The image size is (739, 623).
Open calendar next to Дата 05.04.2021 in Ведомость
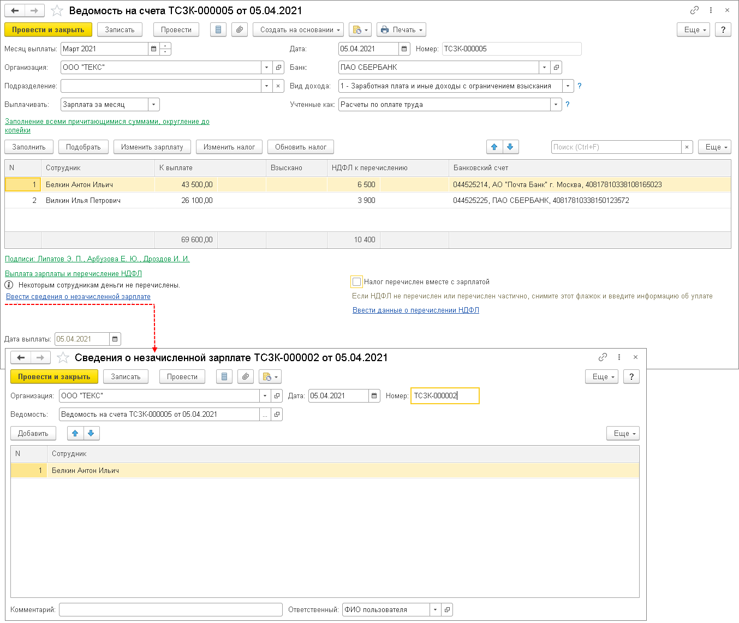pyautogui.click(x=404, y=49)
